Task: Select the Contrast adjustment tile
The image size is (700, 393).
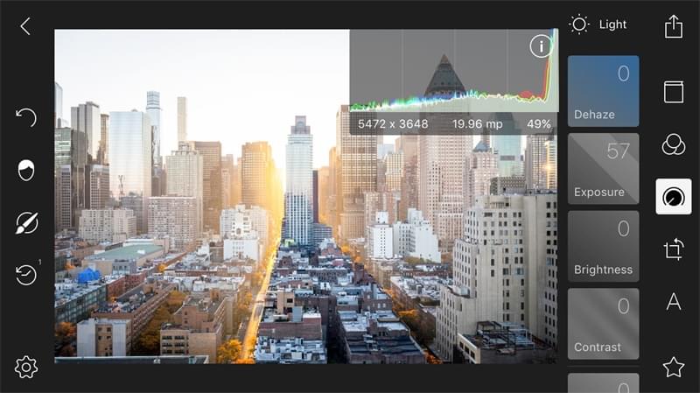Action: pos(603,324)
